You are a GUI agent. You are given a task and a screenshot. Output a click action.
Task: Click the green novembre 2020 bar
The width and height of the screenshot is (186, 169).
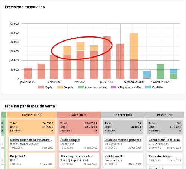pyautogui.click(x=160, y=71)
